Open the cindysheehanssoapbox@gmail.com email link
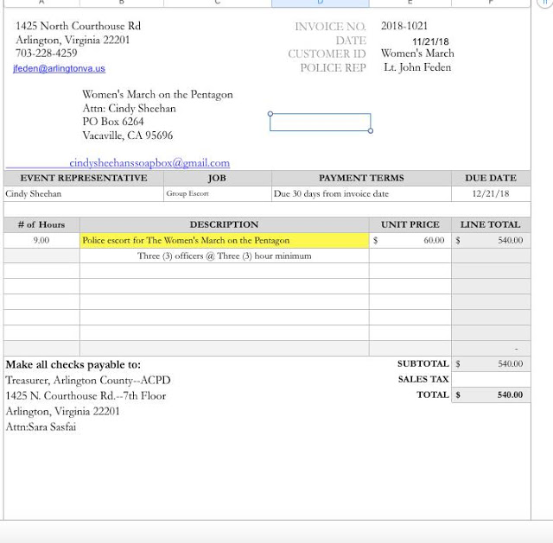This screenshot has width=553, height=543. coord(149,163)
